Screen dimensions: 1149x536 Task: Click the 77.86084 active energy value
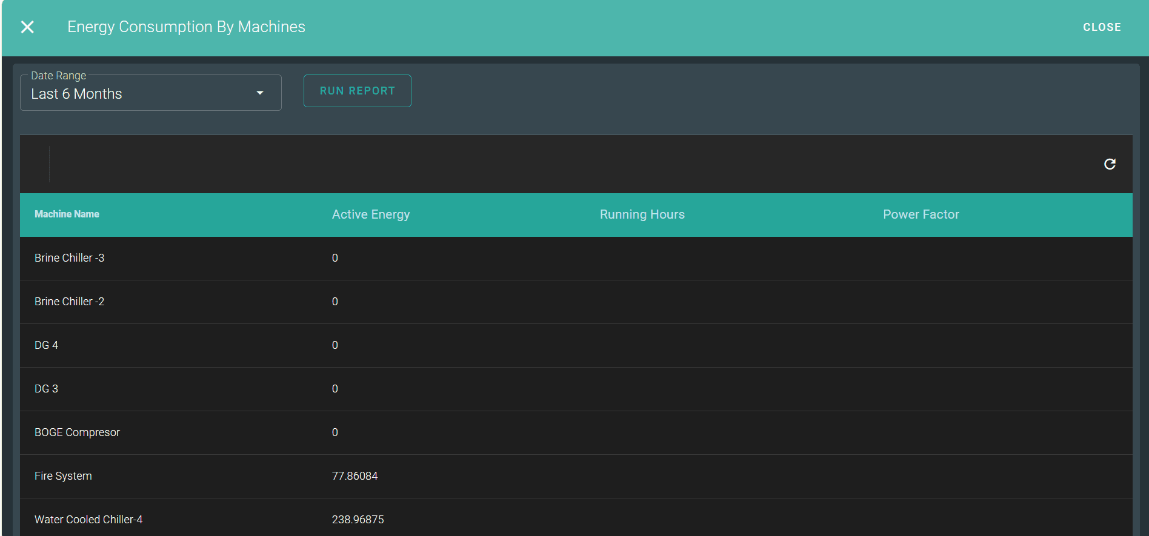(355, 476)
